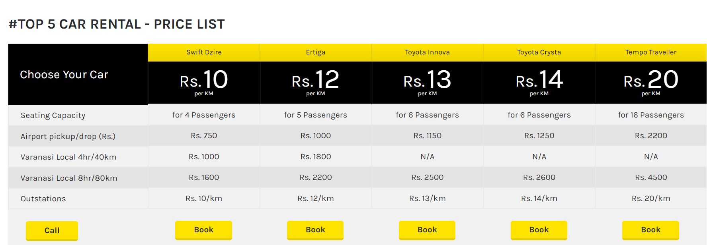Select the Toyota Crysta column header

[539, 52]
